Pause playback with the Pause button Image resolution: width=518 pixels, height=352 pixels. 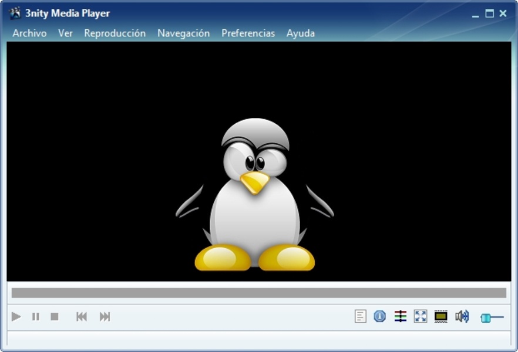click(x=36, y=317)
